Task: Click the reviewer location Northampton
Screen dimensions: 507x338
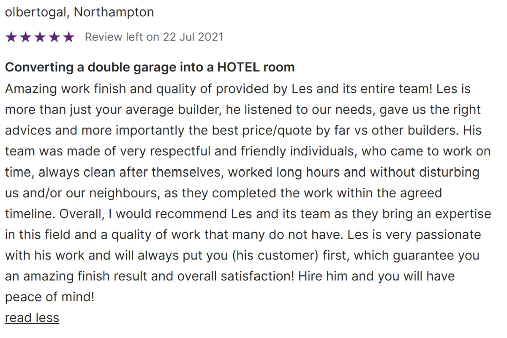Action: click(x=114, y=12)
